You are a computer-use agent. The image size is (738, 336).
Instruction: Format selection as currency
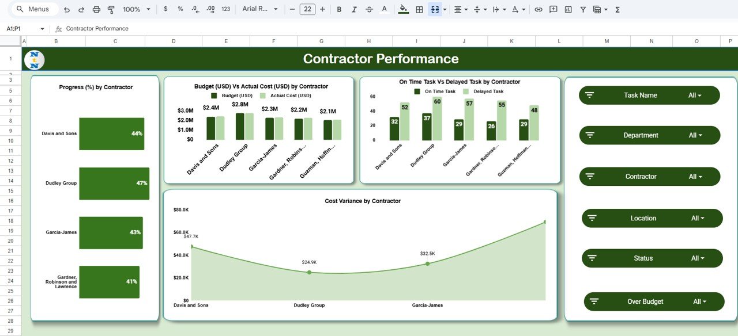coord(165,9)
